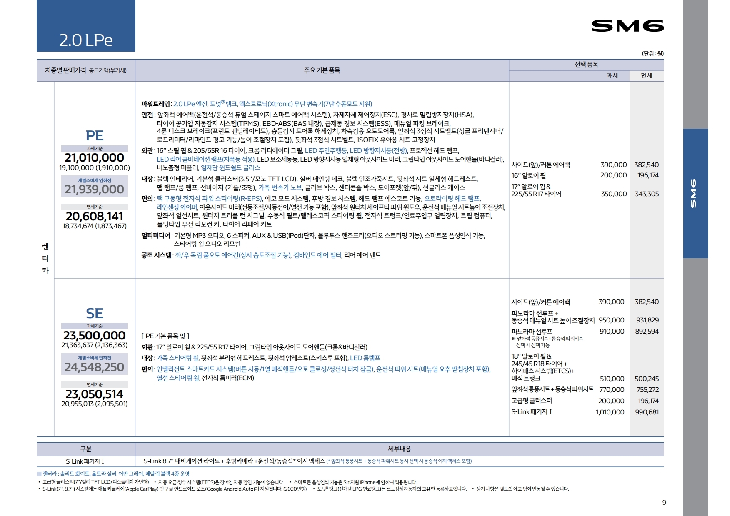Screen dimensions: 730x516
Task: Click SE price 24,548,250 before tax cut
Action: (x=95, y=367)
